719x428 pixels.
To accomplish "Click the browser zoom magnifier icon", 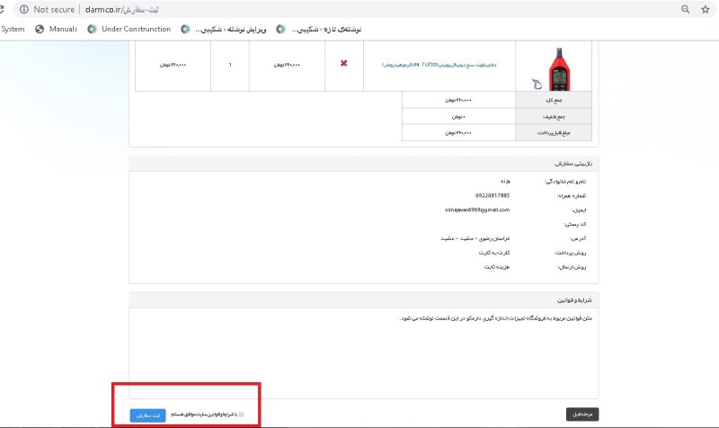I will (x=686, y=9).
